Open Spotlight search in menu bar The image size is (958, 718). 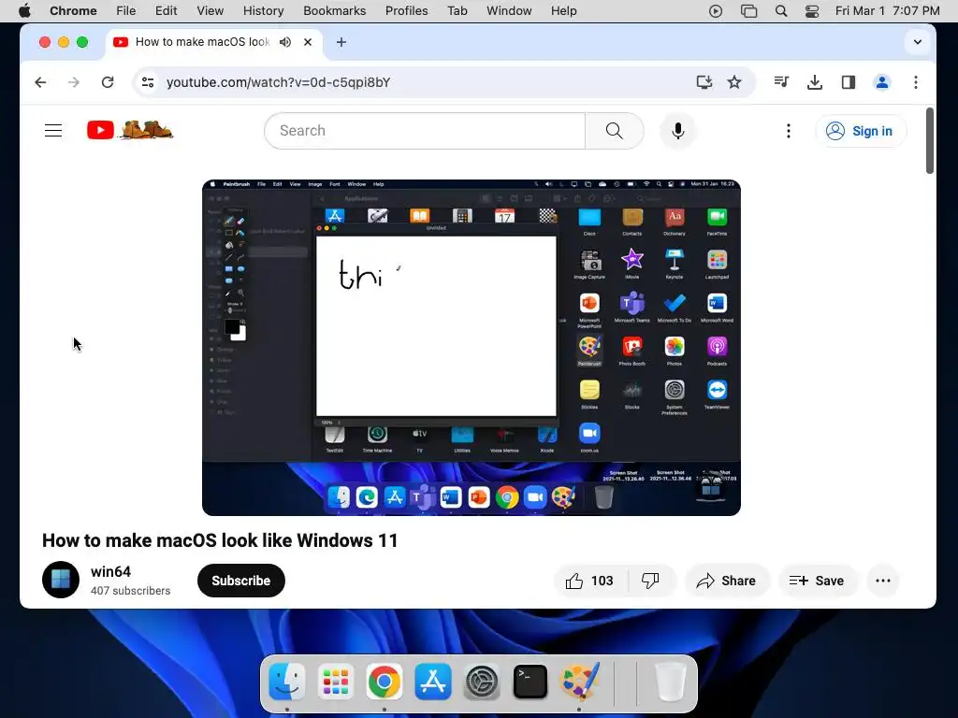[x=781, y=11]
